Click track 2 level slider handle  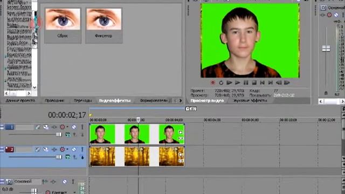[59, 157]
